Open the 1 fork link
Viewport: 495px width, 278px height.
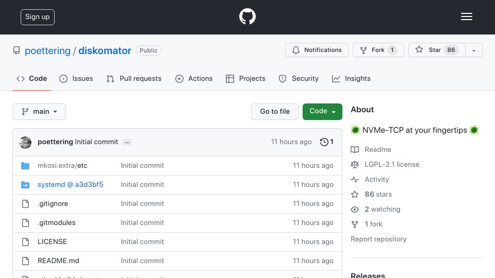pyautogui.click(x=373, y=224)
